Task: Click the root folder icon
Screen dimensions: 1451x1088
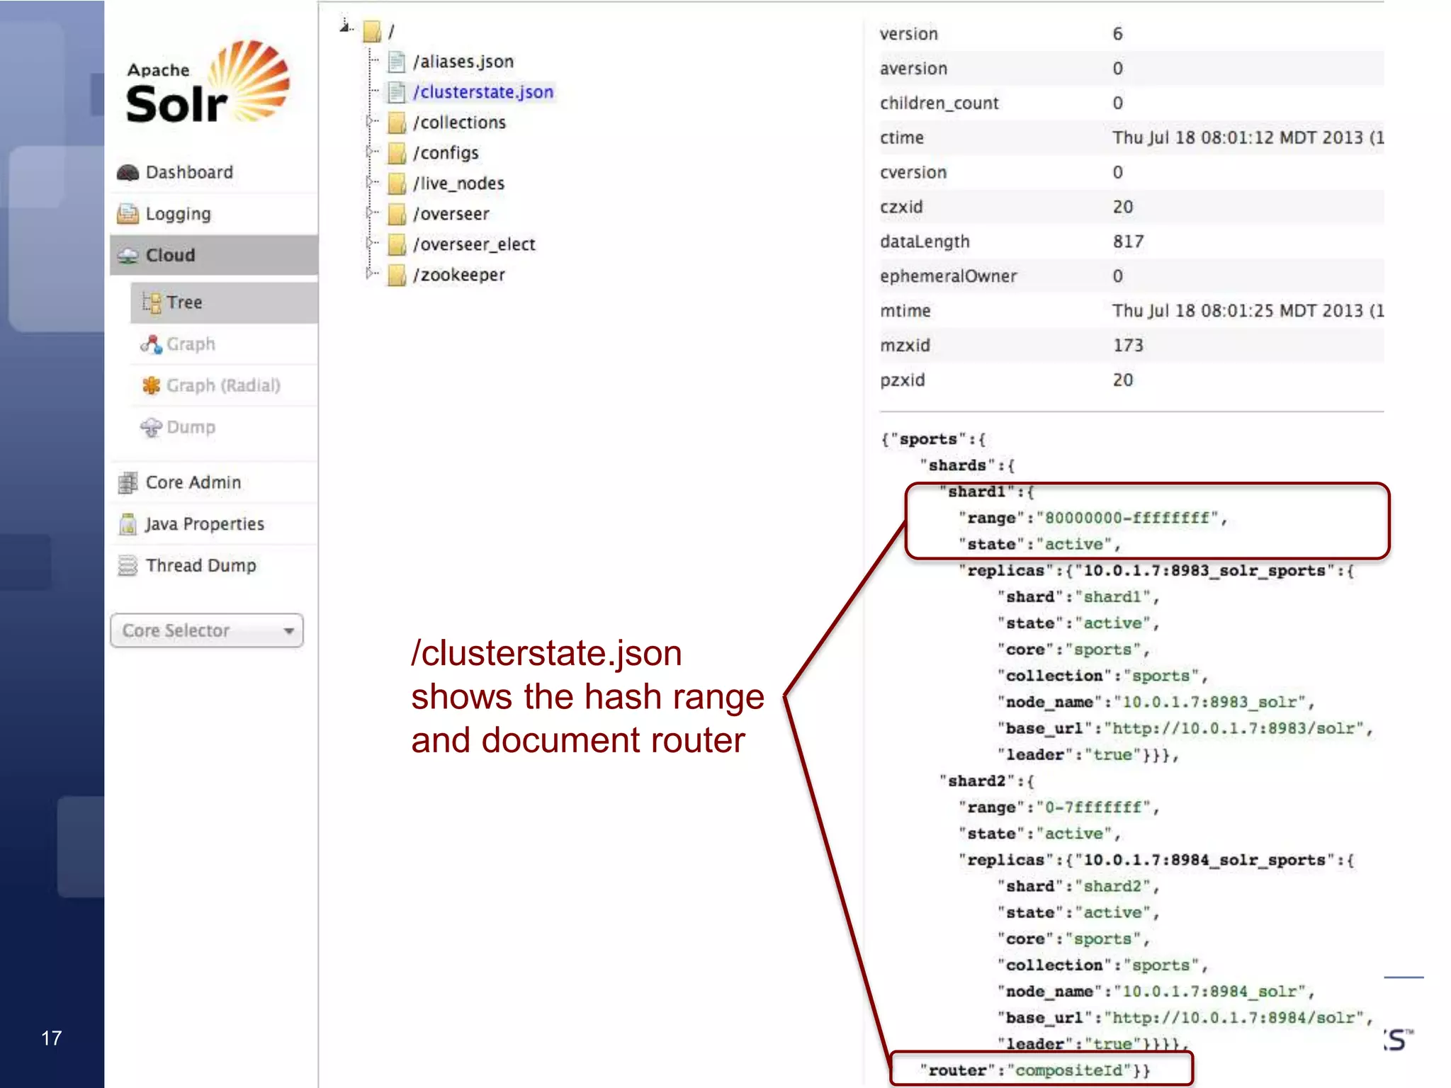Action: click(372, 31)
